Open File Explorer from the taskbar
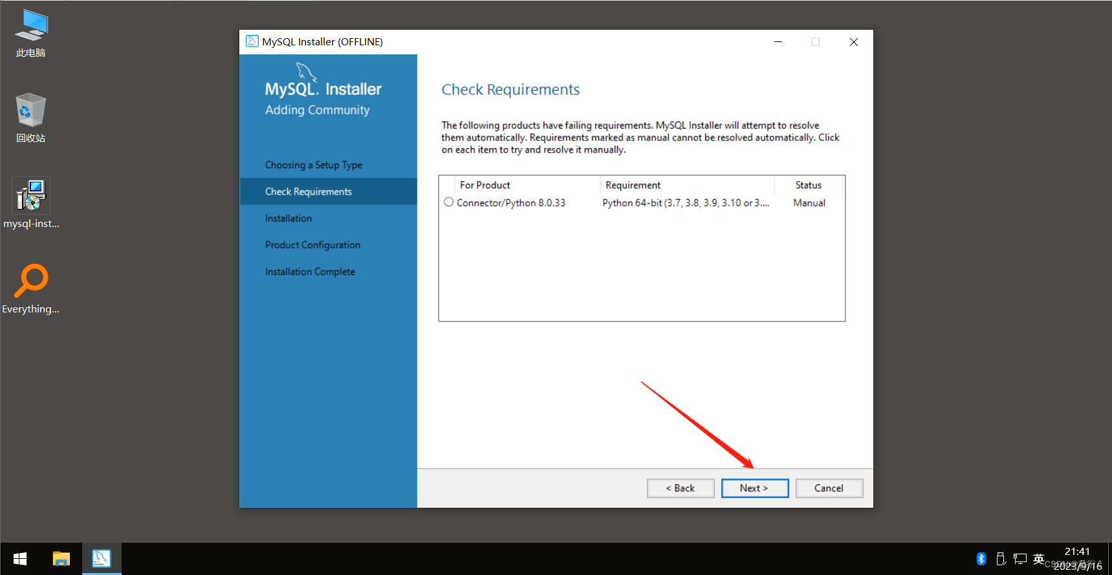 pyautogui.click(x=61, y=559)
